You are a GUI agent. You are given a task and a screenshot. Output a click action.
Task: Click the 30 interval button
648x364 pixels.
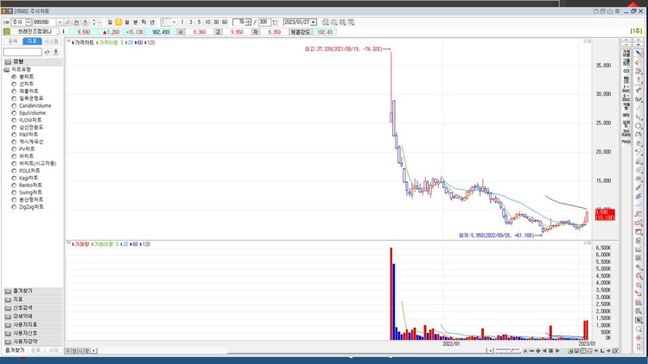point(216,22)
